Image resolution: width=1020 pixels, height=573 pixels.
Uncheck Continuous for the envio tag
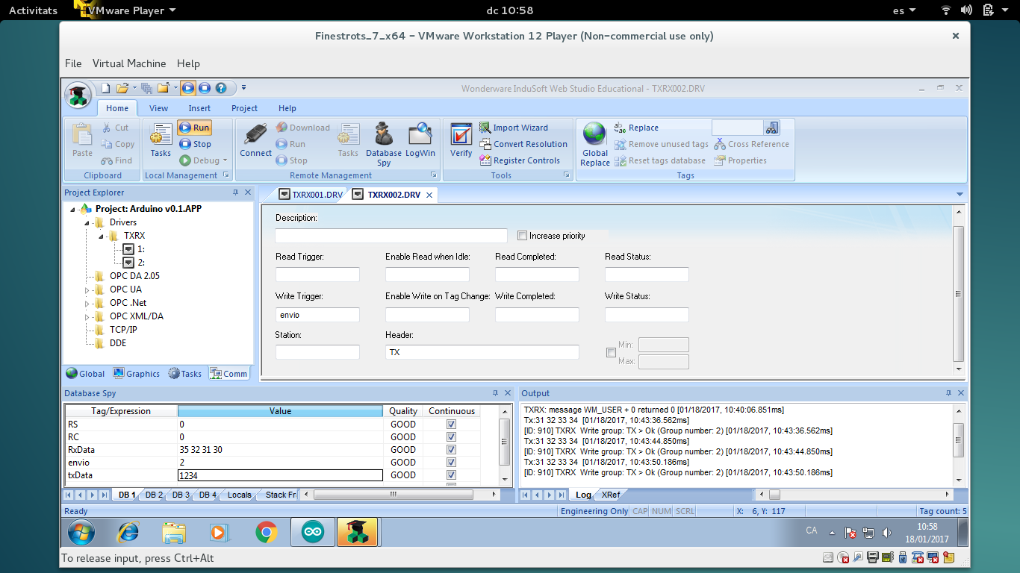click(451, 463)
